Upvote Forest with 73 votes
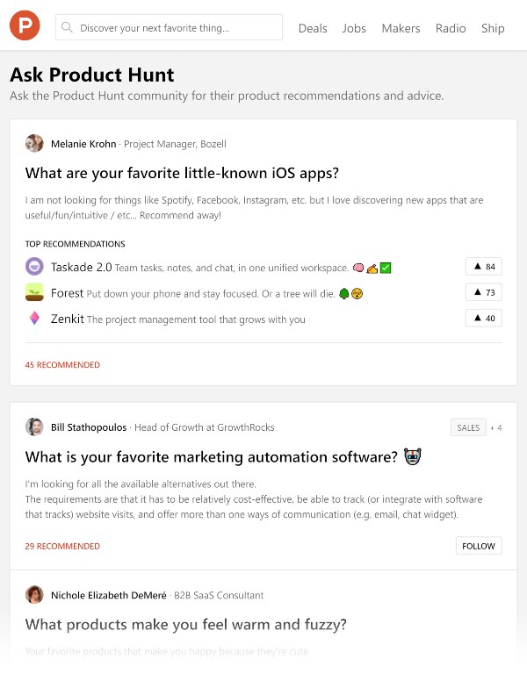 (484, 292)
